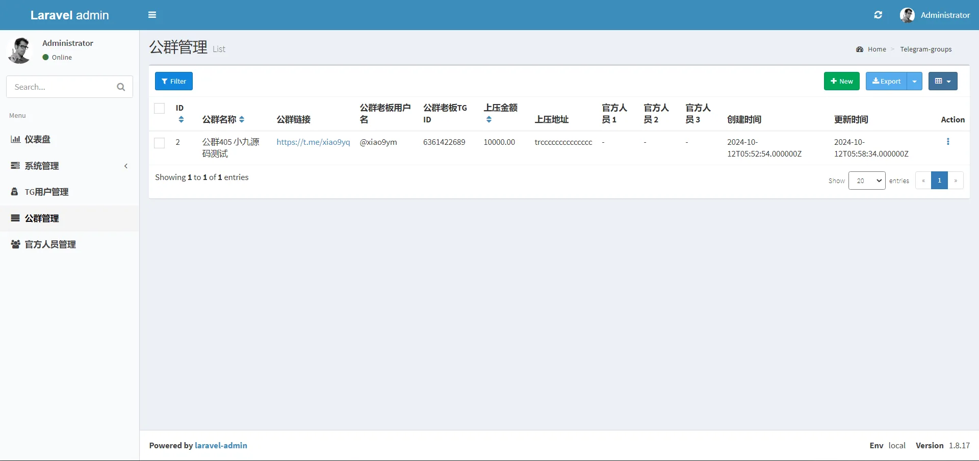Viewport: 979px width, 461px height.
Task: Click the three-dot action icon for row 2
Action: click(x=948, y=142)
